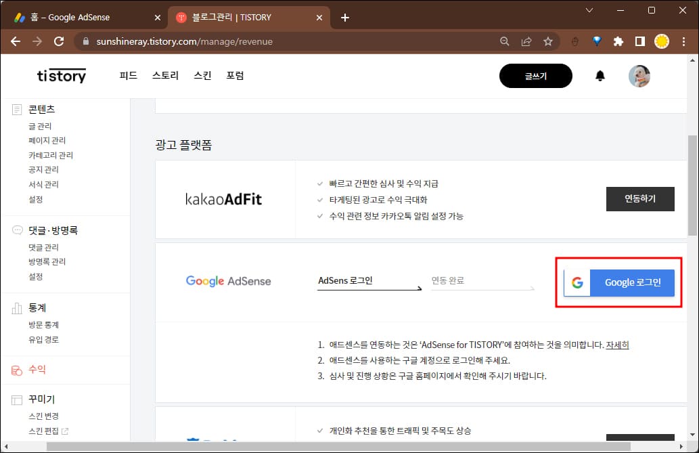This screenshot has width=699, height=453.
Task: Open the 스토리 menu
Action: 165,75
